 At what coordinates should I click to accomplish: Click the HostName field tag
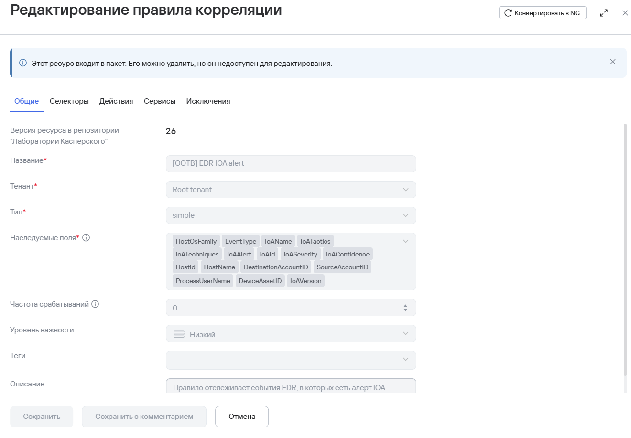[x=219, y=267]
